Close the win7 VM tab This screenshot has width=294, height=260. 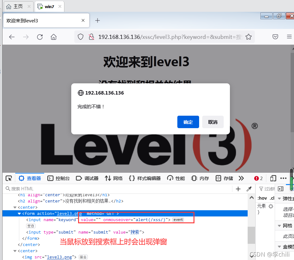60,6
